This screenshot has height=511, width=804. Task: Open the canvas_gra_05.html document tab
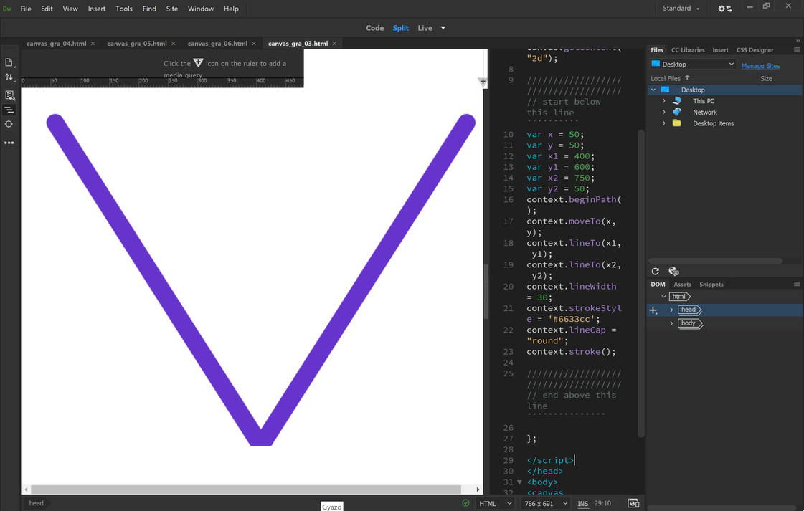click(x=137, y=44)
